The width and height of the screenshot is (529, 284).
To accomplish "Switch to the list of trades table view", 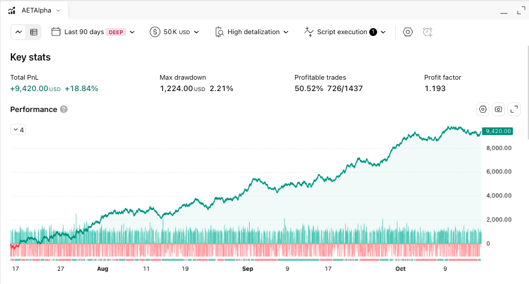I will pyautogui.click(x=34, y=32).
